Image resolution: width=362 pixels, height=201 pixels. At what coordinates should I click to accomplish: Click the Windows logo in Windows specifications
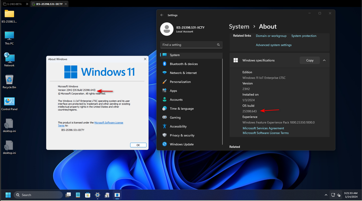(236, 60)
